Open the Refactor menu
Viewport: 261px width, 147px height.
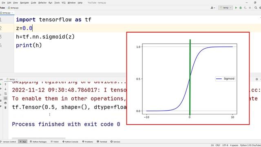[x=42, y=3]
